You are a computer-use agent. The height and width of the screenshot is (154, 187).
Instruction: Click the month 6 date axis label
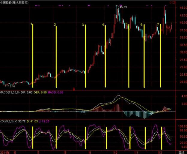pyautogui.click(x=15, y=153)
